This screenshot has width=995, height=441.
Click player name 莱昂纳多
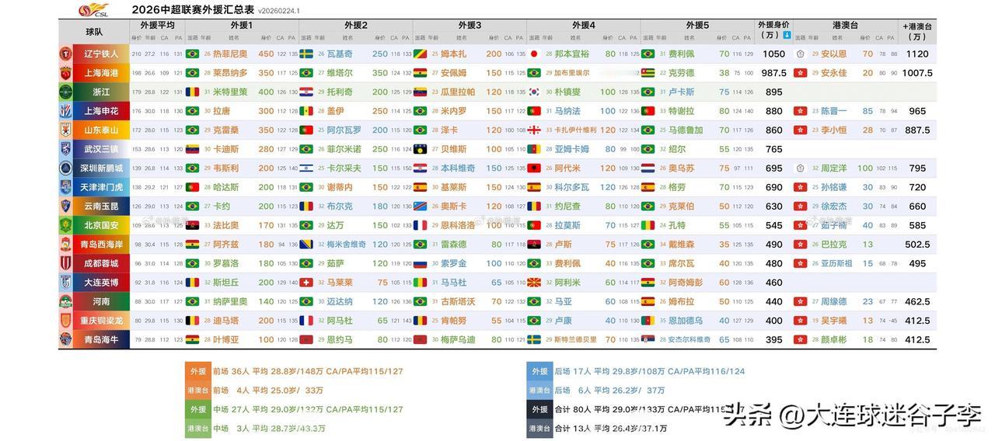pyautogui.click(x=230, y=73)
